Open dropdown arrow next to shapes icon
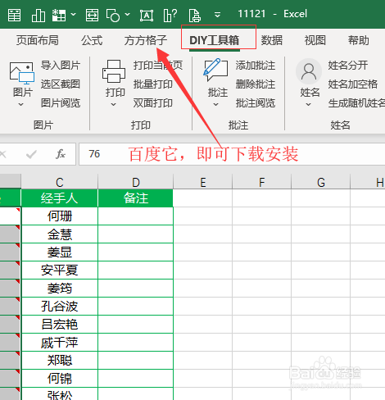The width and height of the screenshot is (385, 400). pyautogui.click(x=127, y=14)
